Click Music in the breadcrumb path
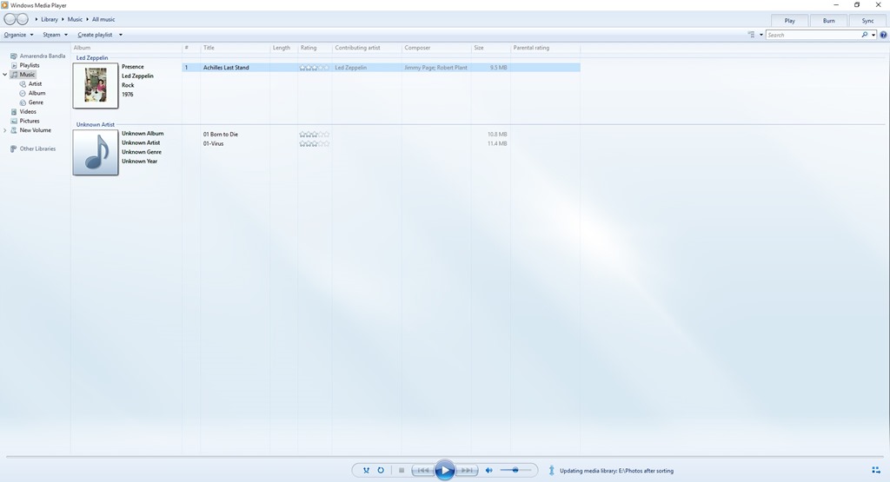890x482 pixels. click(75, 19)
